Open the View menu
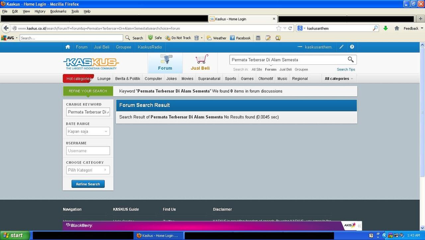 pos(26,11)
